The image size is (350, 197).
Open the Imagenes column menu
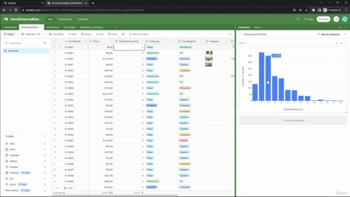pos(227,42)
